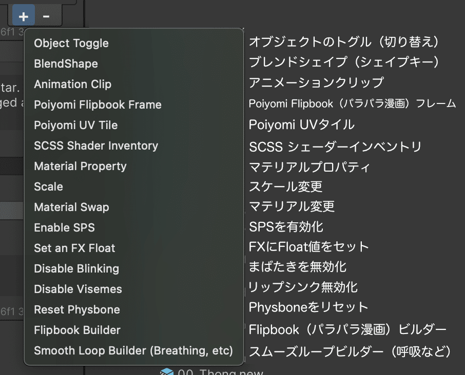The image size is (465, 375).
Task: Select Material Swap option
Action: (x=71, y=207)
